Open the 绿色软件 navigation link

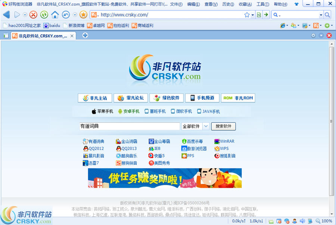[x=166, y=98]
